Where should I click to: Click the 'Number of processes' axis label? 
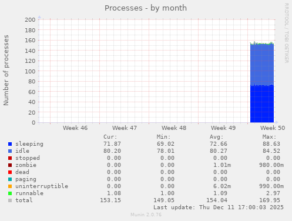coord(6,70)
